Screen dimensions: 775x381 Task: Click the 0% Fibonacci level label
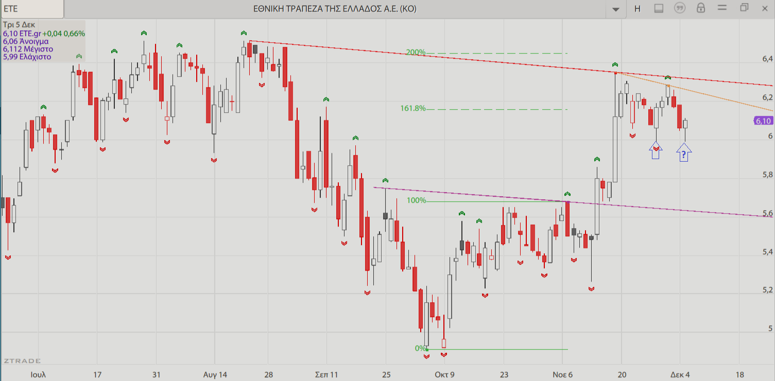(420, 349)
